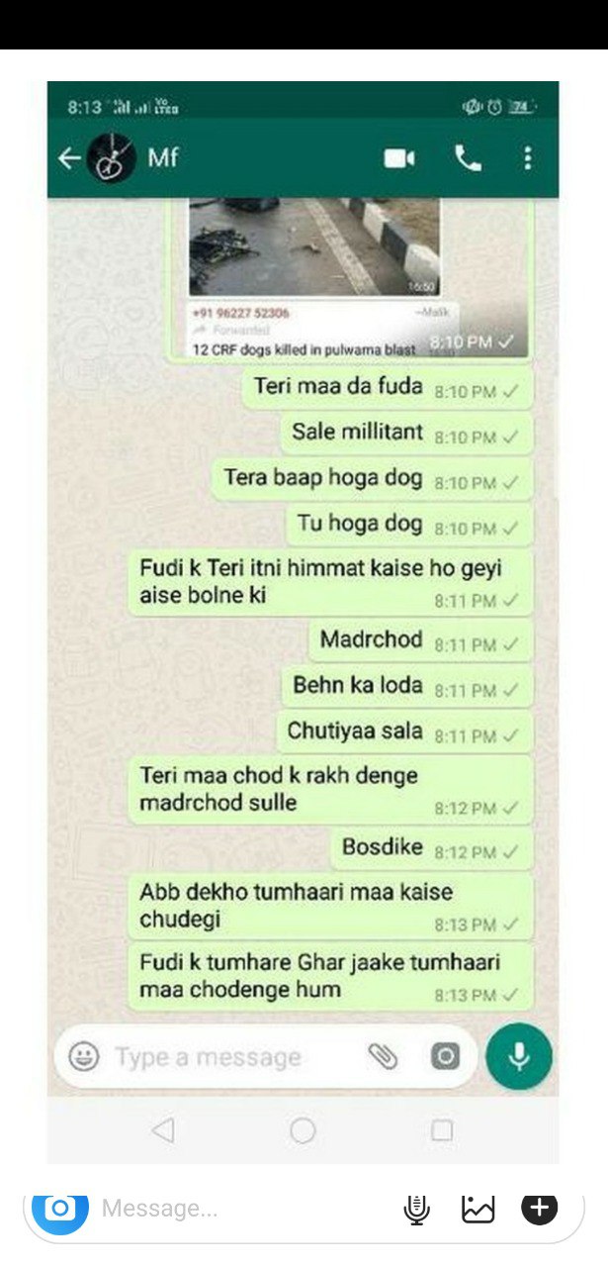Tap the black plus button
Viewport: 608px width, 1267px height.
(540, 1208)
